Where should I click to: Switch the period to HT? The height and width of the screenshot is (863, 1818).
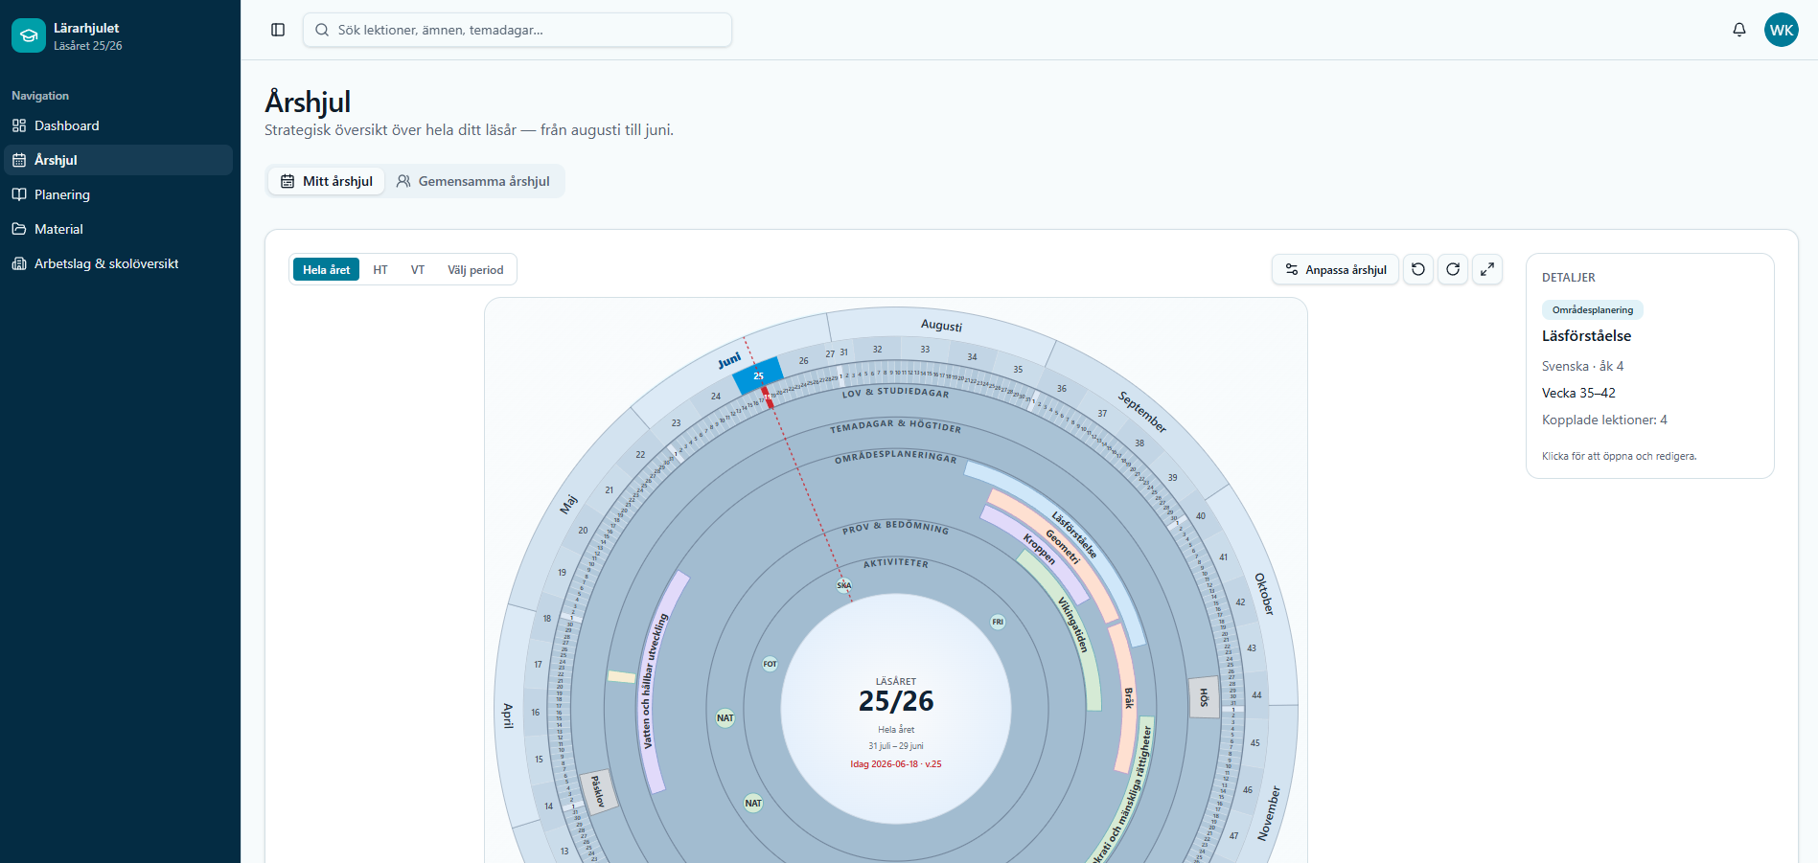(x=380, y=269)
